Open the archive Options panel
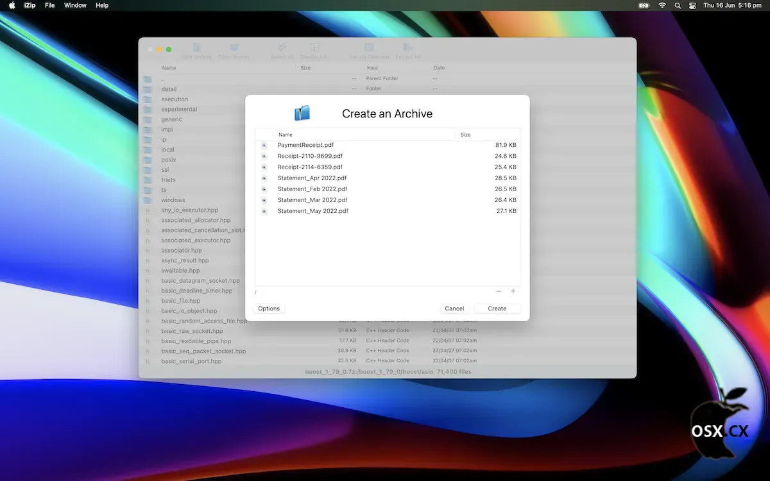 (x=268, y=308)
